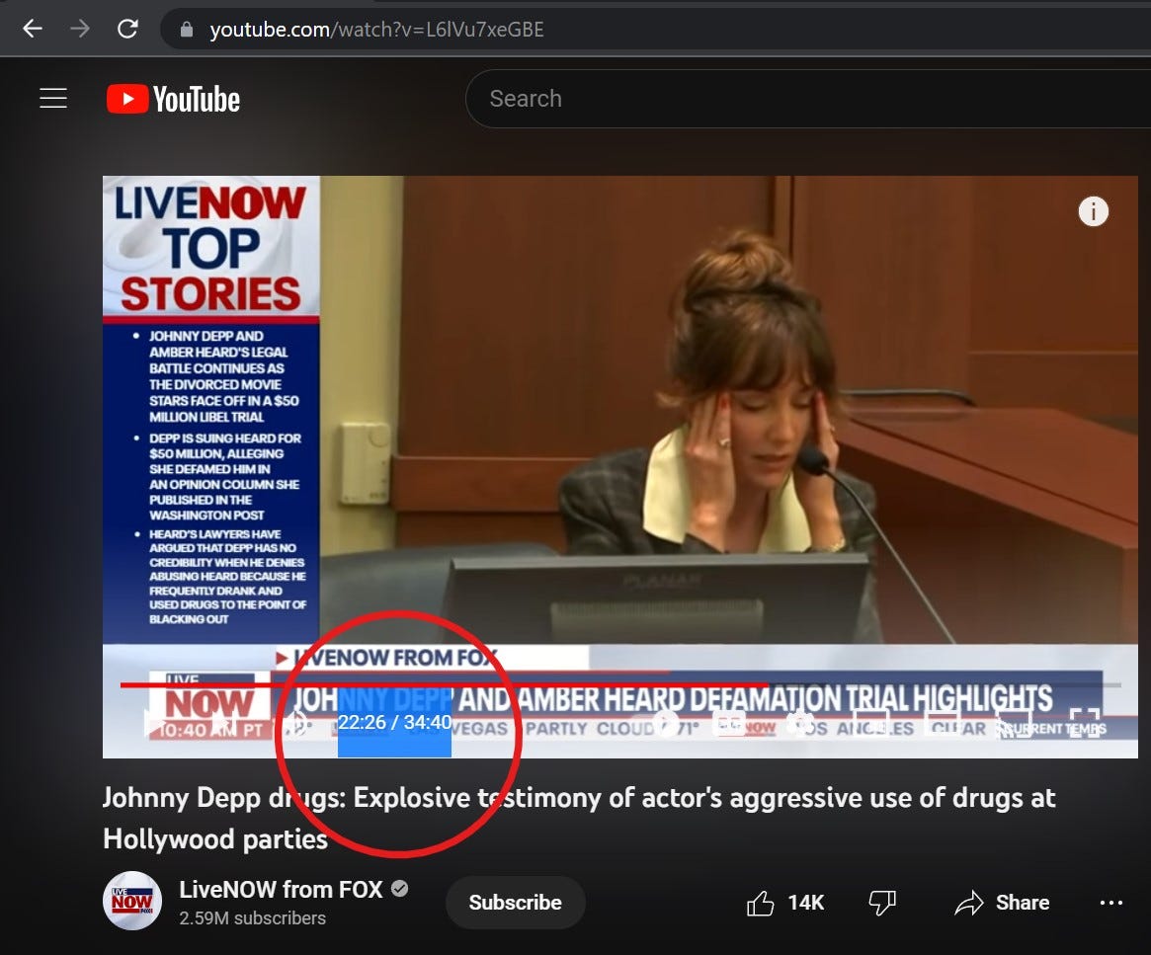Image resolution: width=1151 pixels, height=955 pixels.
Task: Select the youtube.com URL in address bar
Action: point(376,30)
